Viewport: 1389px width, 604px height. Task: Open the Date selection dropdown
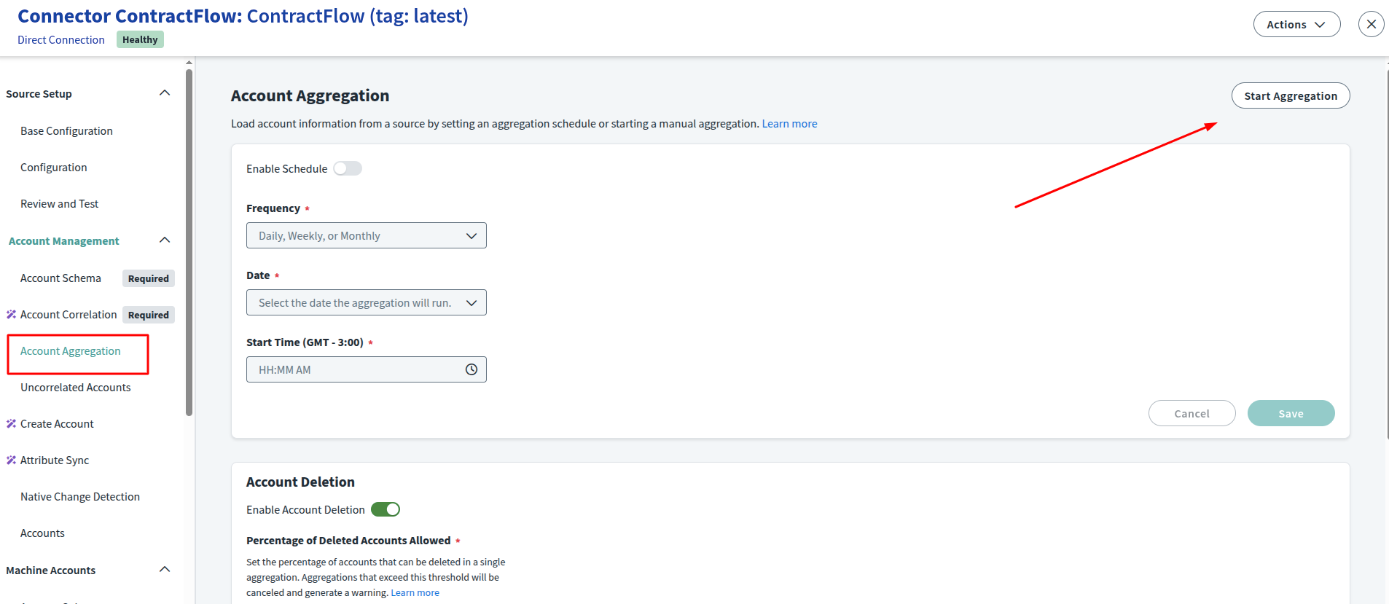tap(366, 302)
